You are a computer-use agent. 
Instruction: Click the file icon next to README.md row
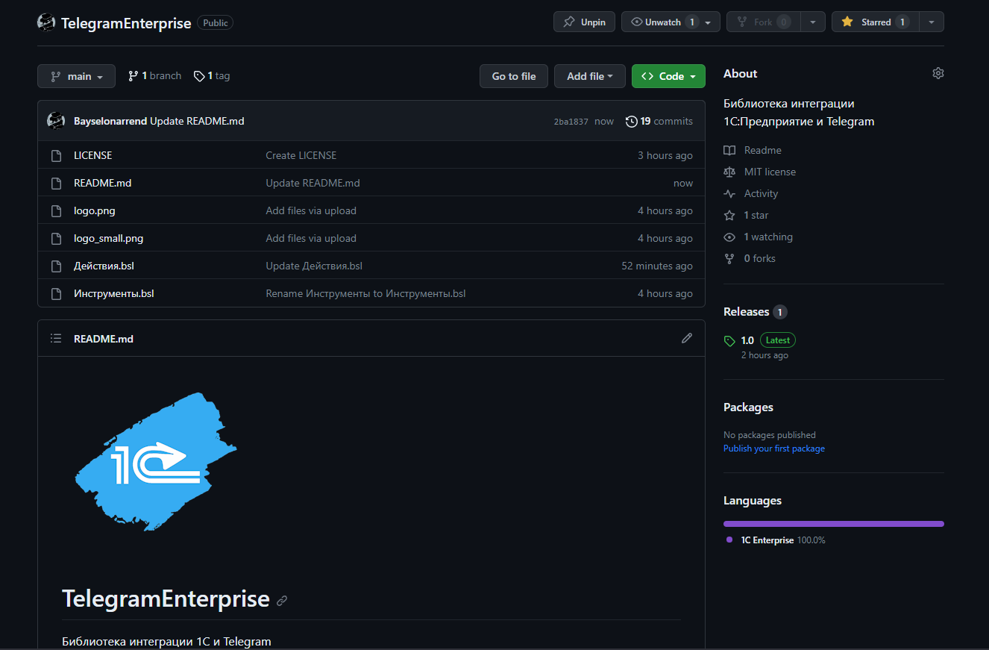point(56,183)
